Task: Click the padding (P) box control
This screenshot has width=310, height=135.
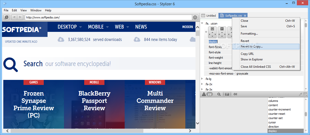Action: (222, 32)
